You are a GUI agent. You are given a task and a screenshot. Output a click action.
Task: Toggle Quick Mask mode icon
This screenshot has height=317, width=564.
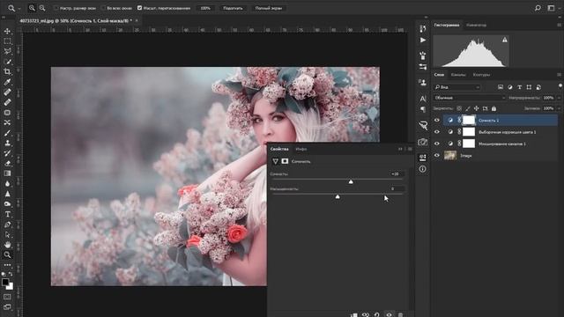point(7,297)
